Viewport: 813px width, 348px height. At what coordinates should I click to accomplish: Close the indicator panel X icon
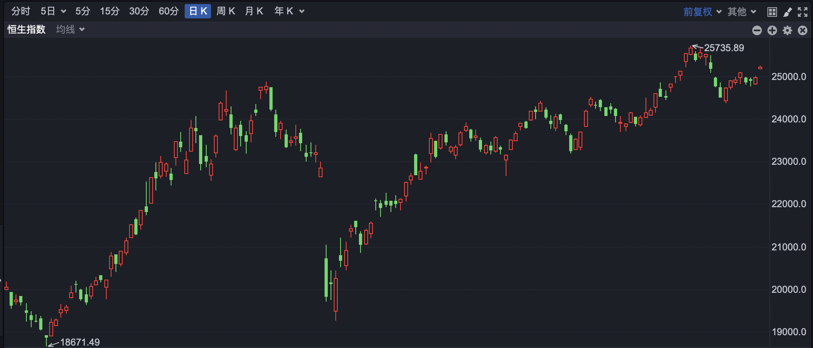(x=802, y=30)
